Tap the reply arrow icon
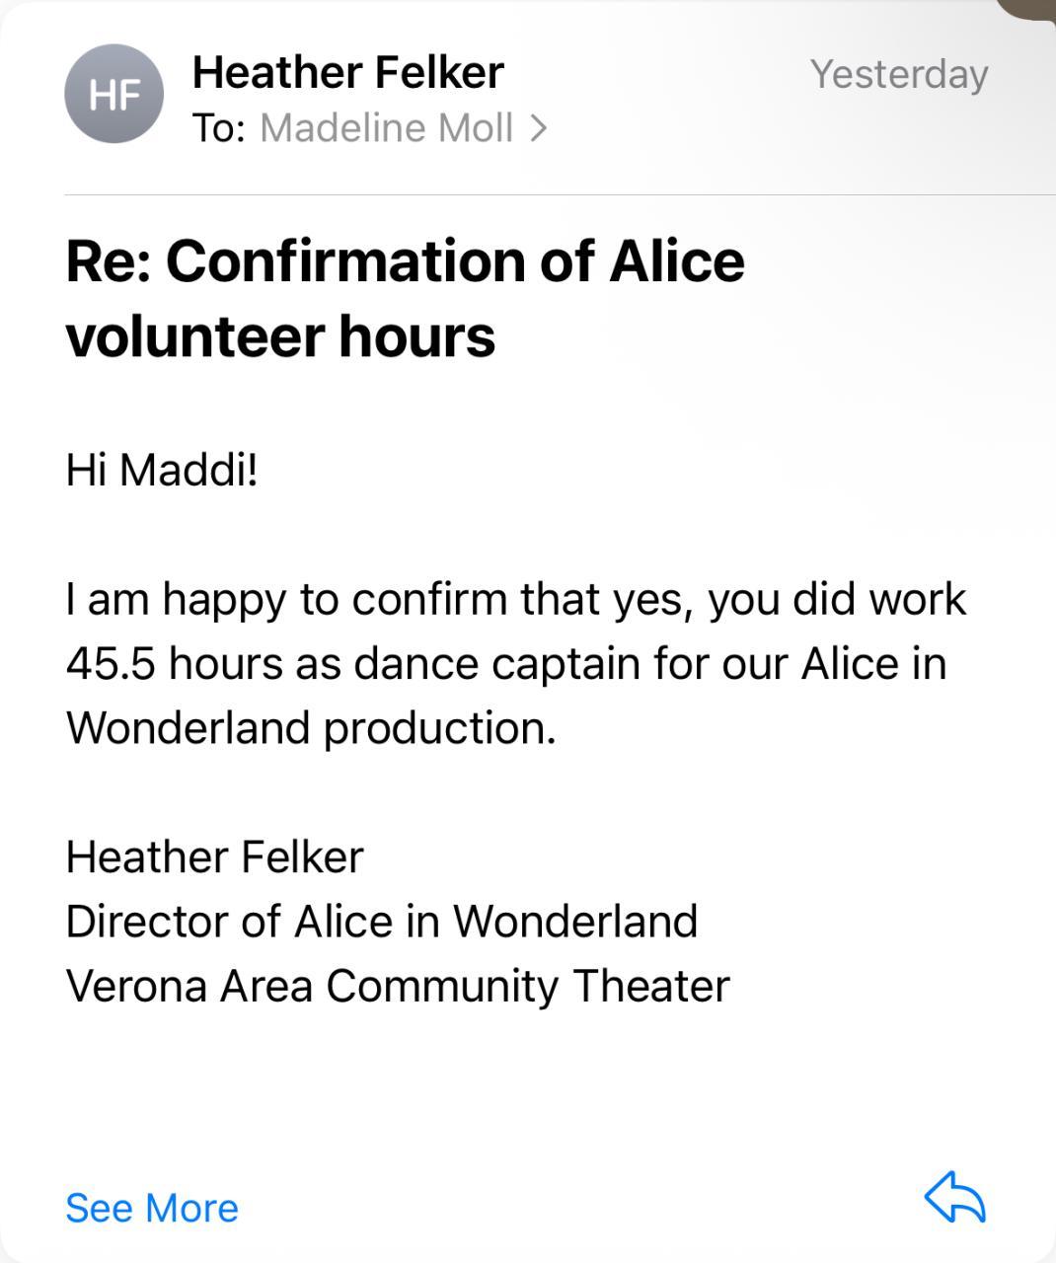Screen dimensions: 1056x1263 [x=954, y=1198]
